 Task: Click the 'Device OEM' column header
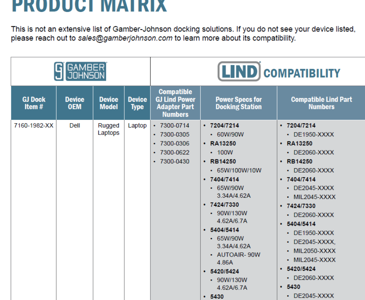(x=74, y=103)
